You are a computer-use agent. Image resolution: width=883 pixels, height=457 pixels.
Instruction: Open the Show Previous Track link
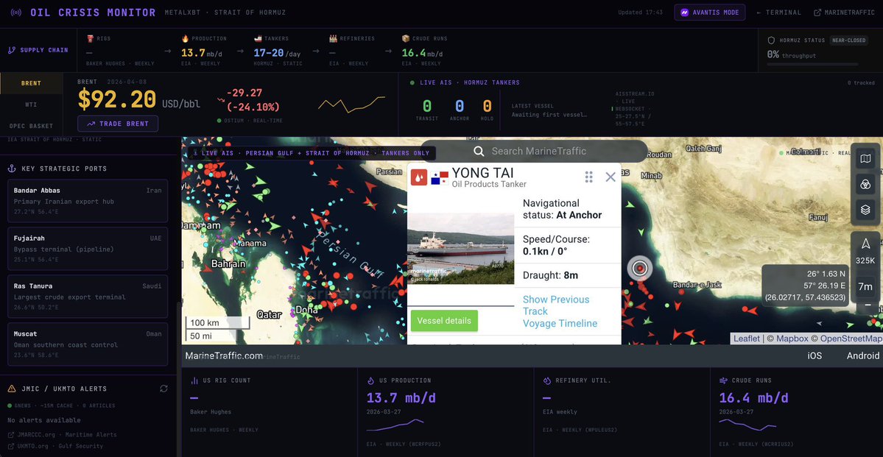pos(556,305)
